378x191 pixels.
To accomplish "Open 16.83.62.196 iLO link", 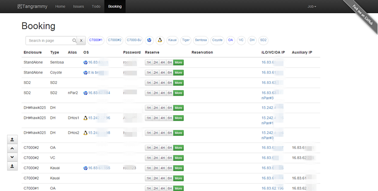I will tap(273, 188).
